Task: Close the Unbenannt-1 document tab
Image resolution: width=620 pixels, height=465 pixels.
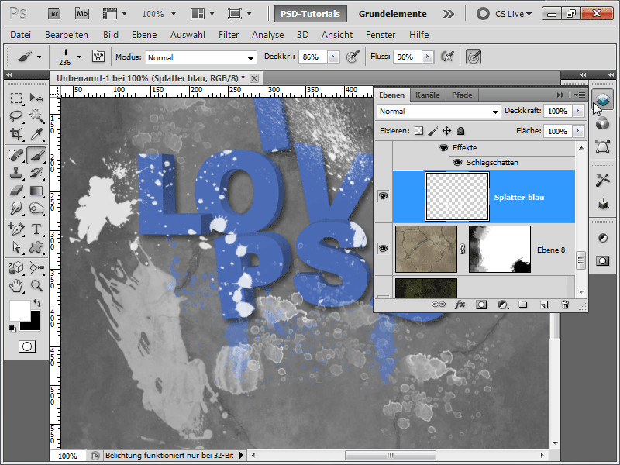Action: click(x=254, y=78)
